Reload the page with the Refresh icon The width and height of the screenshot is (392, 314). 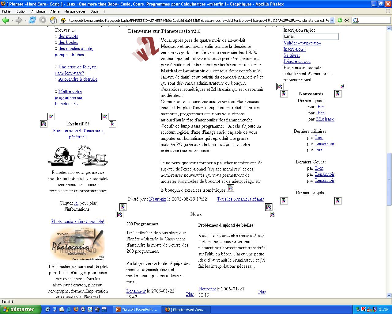click(32, 20)
